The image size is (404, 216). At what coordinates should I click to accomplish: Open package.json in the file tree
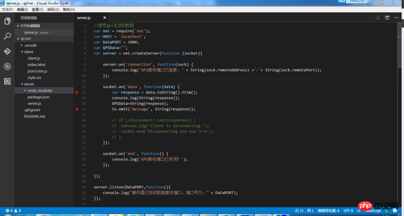[x=38, y=97]
